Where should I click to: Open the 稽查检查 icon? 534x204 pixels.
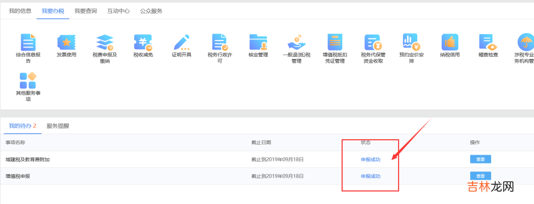tap(488, 43)
